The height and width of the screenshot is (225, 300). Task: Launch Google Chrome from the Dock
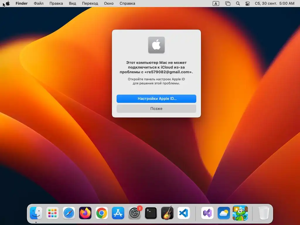102,213
